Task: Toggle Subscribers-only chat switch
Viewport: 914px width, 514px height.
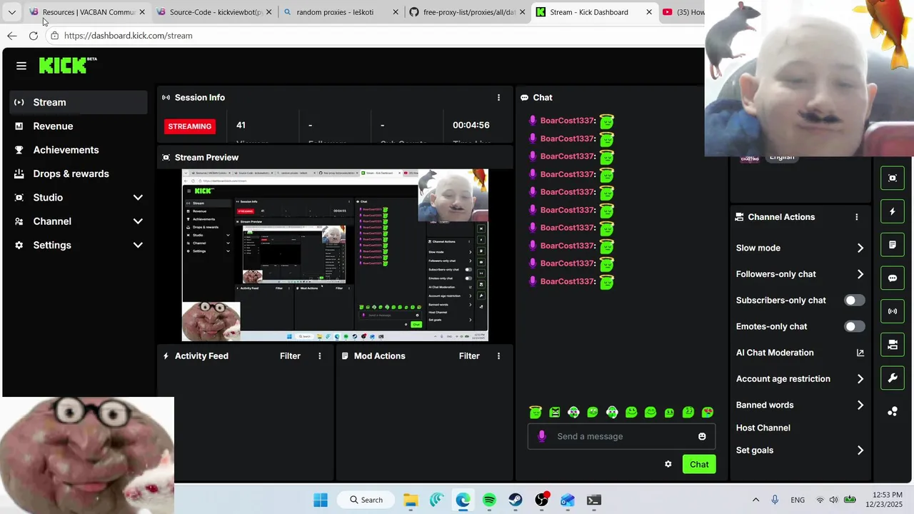Action: tap(854, 301)
